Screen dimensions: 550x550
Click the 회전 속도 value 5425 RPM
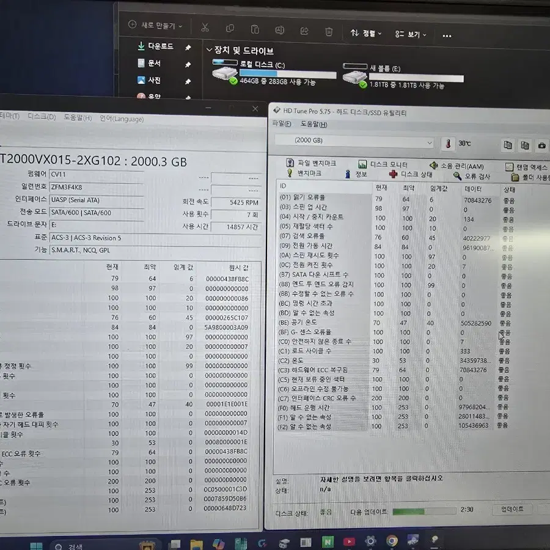point(236,202)
